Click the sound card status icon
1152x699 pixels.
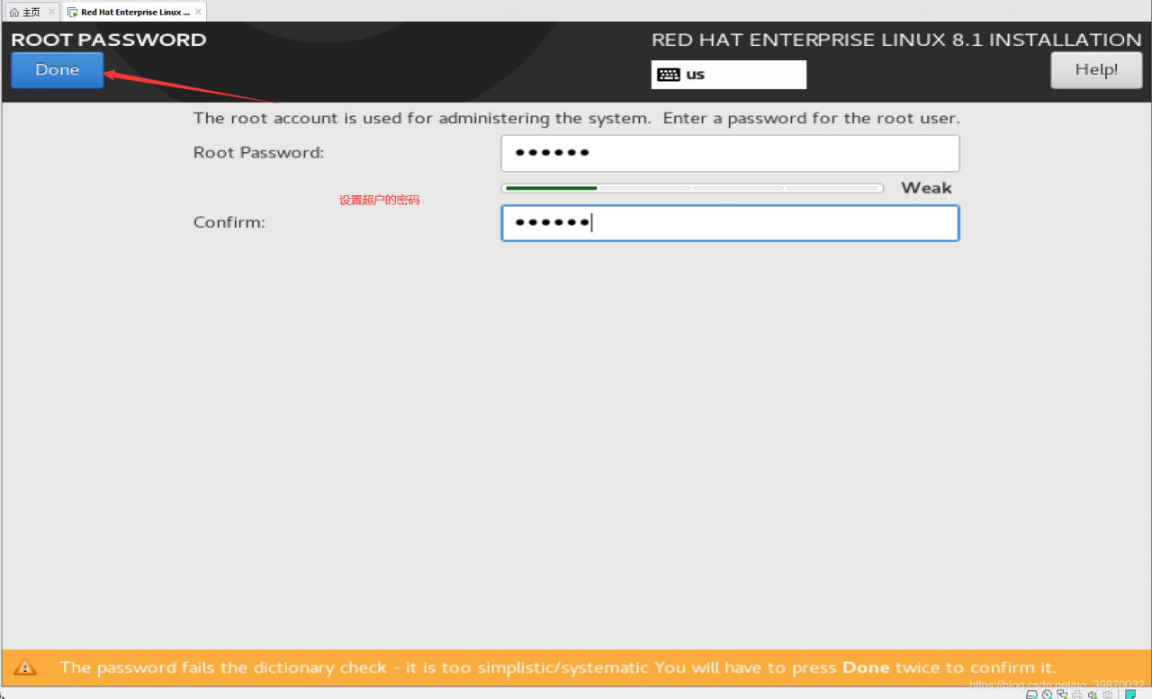tap(1093, 694)
